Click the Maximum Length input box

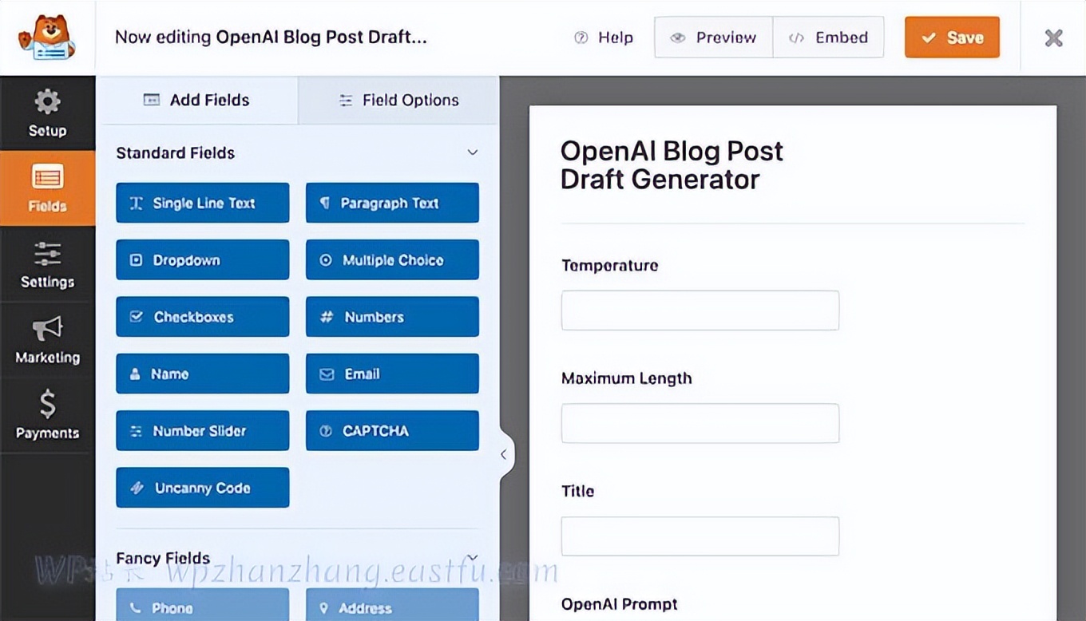[700, 423]
